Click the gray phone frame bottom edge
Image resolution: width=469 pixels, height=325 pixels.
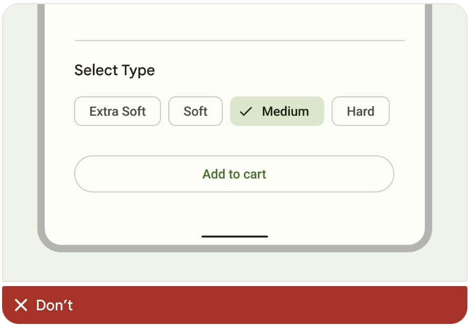point(234,248)
